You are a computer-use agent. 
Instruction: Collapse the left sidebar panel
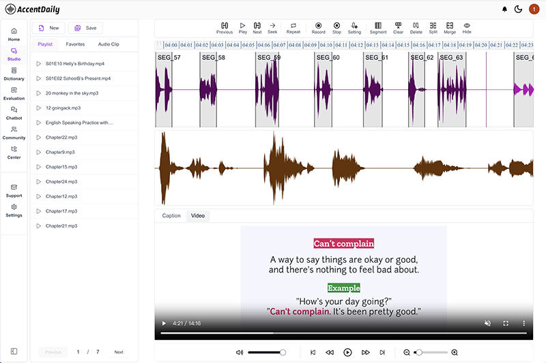tap(14, 351)
